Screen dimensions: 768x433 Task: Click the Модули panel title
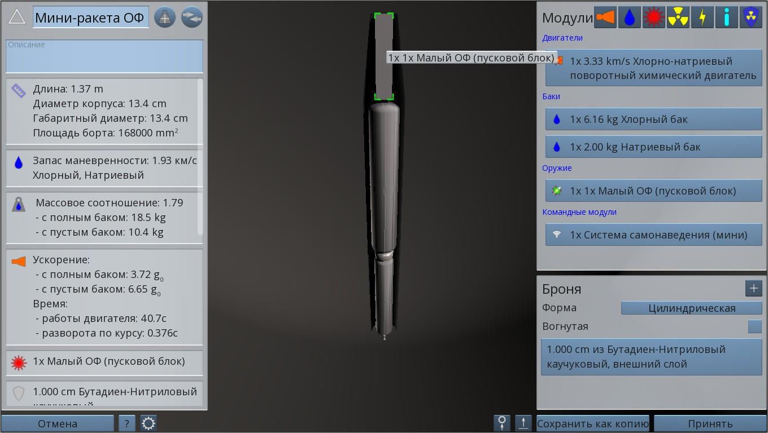tap(567, 17)
